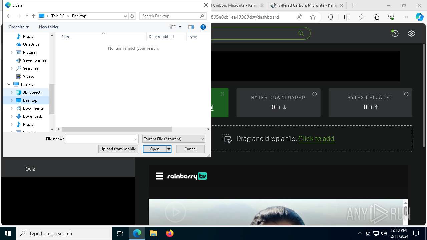The width and height of the screenshot is (427, 240).
Task: Select Downloads in the tree
Action: point(33,116)
